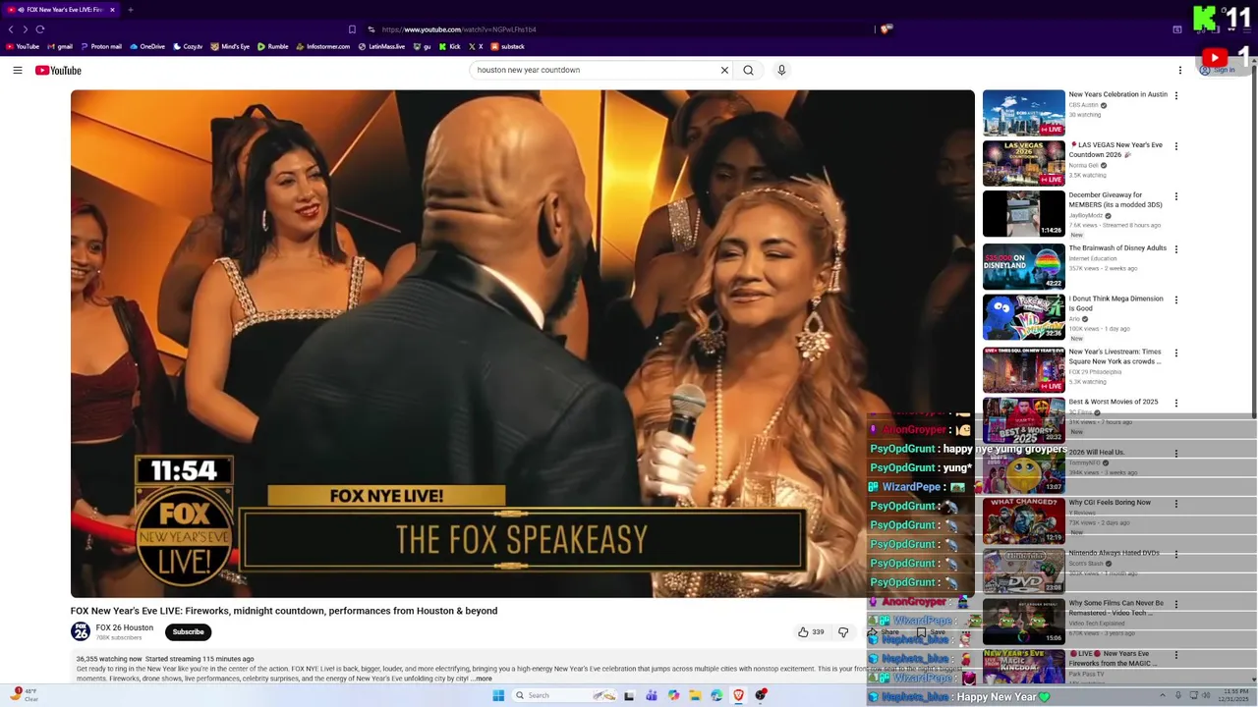
Task: Open the Kick bookmark
Action: pyautogui.click(x=450, y=46)
